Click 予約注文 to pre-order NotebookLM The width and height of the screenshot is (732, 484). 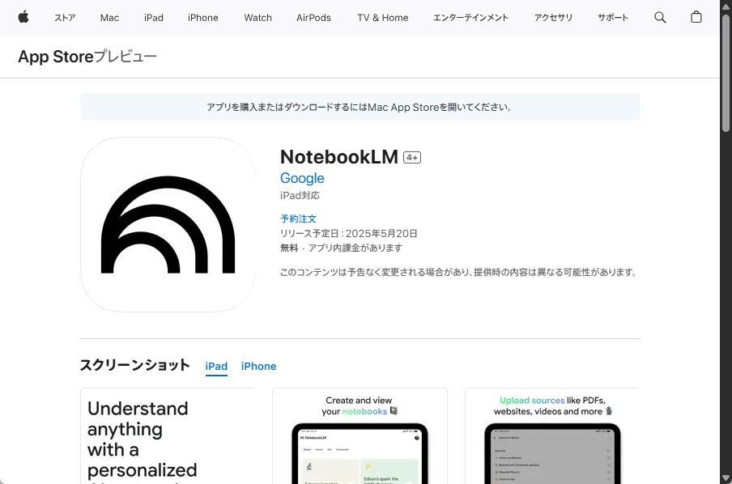coord(298,218)
